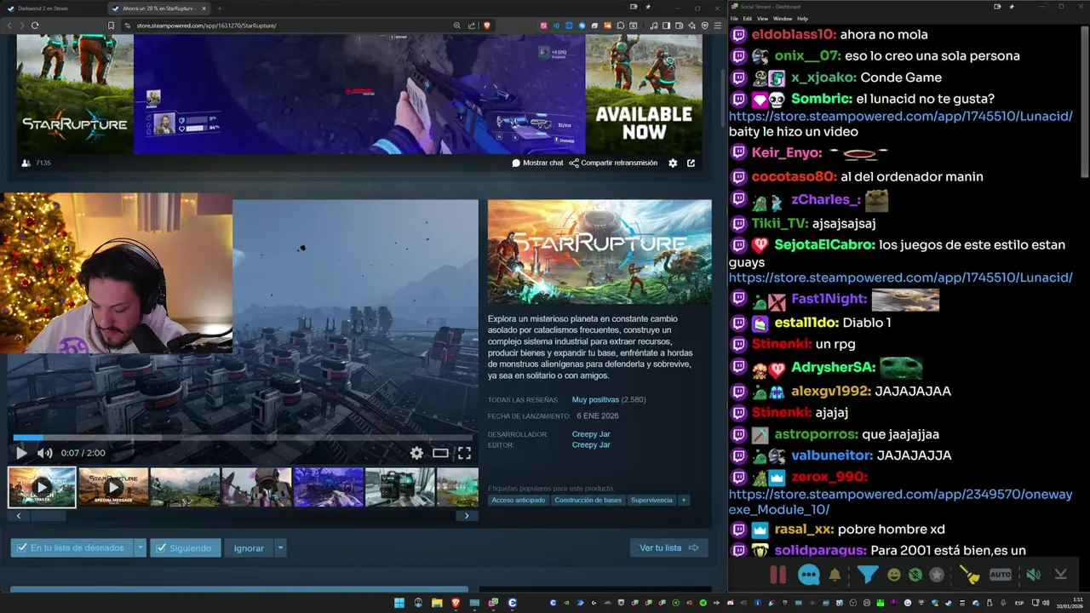Open the Supervivencia tag
The width and height of the screenshot is (1090, 613).
pyautogui.click(x=651, y=500)
